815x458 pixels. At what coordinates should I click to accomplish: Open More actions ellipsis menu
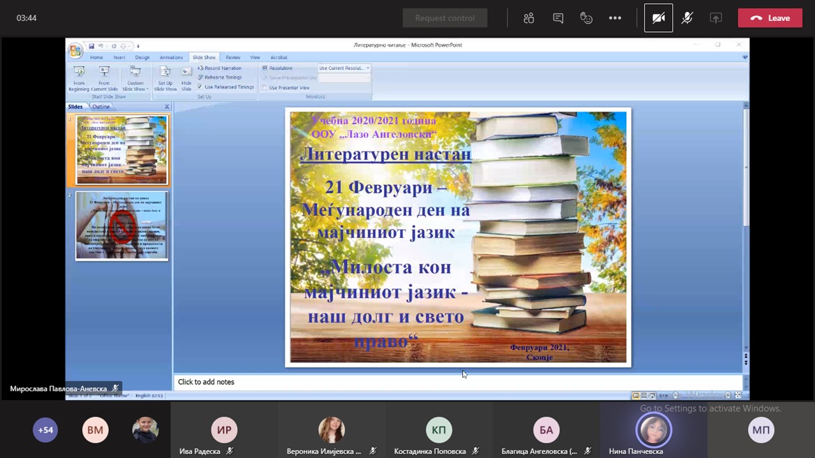pos(614,18)
